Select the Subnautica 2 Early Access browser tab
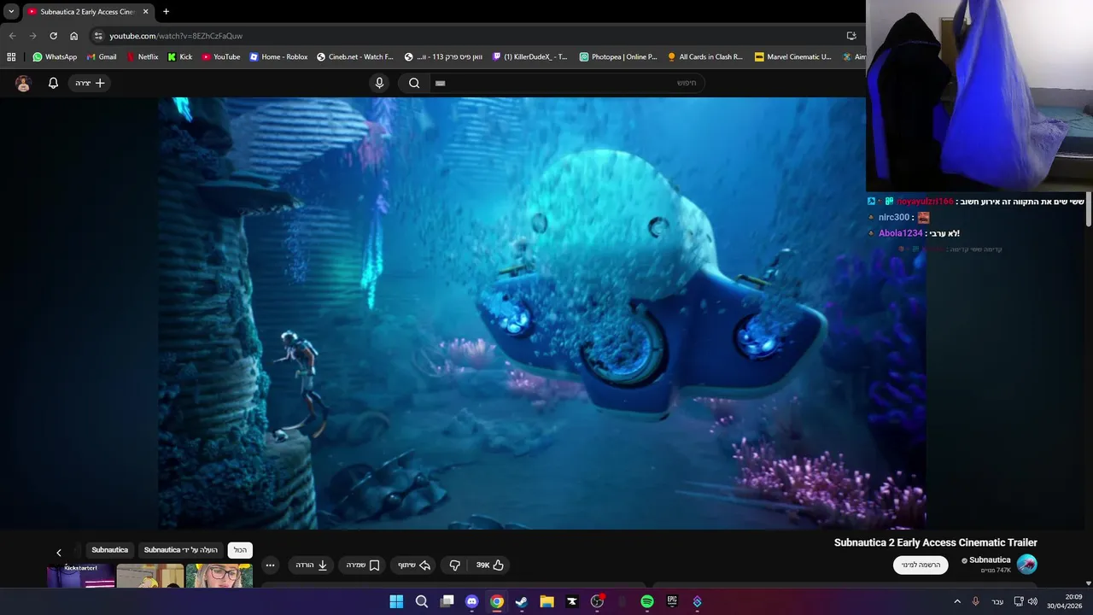Image resolution: width=1093 pixels, height=615 pixels. (88, 12)
